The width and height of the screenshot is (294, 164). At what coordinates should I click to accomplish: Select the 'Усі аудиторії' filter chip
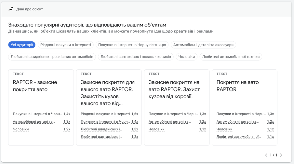point(22,45)
